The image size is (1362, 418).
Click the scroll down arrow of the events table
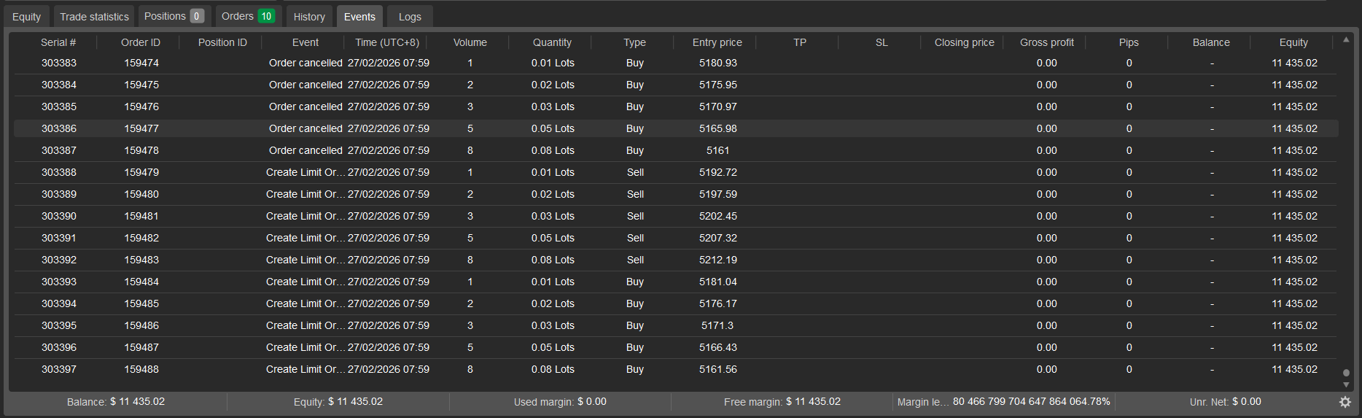click(1346, 384)
